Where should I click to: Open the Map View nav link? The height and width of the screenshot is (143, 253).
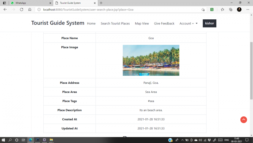click(x=142, y=23)
